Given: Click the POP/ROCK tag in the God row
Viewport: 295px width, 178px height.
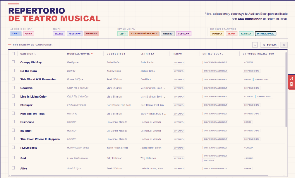Looking at the screenshot, I should (x=209, y=160).
